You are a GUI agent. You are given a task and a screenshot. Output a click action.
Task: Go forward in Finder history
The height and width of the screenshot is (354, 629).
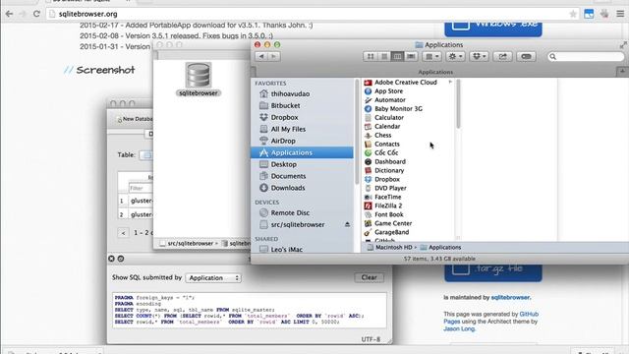click(x=273, y=57)
